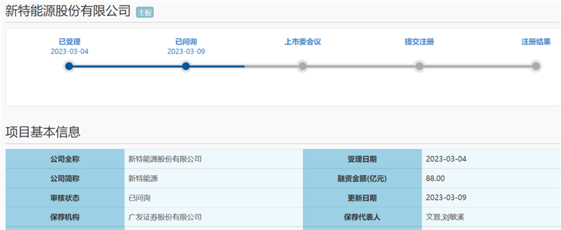The height and width of the screenshot is (230, 561).
Task: Select the 已受理 stage label
Action: [x=69, y=42]
